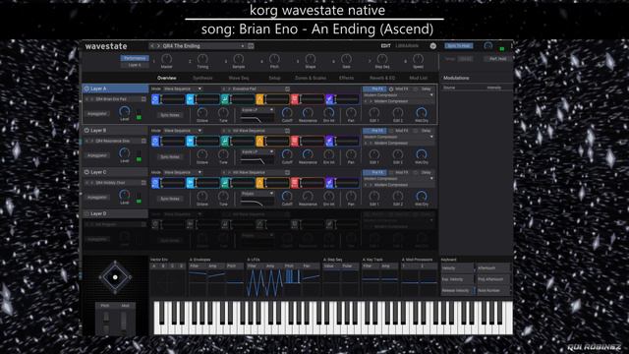
Task: Open Layer A wave sequence browser icon
Action: pyautogui.click(x=287, y=88)
